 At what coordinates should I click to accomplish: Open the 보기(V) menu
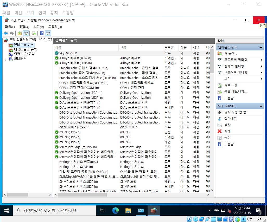(x=39, y=27)
